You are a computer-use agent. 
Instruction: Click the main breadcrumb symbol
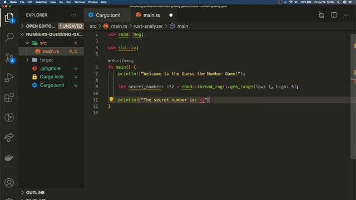click(183, 26)
